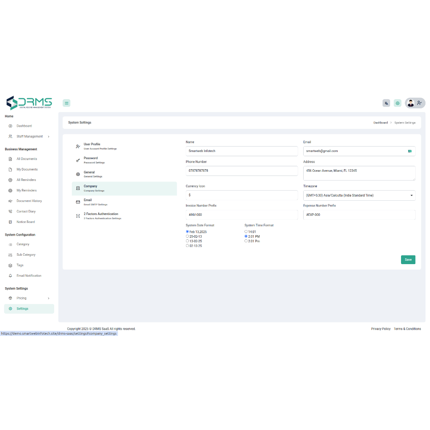Switch to the User Profile tab

[124, 147]
